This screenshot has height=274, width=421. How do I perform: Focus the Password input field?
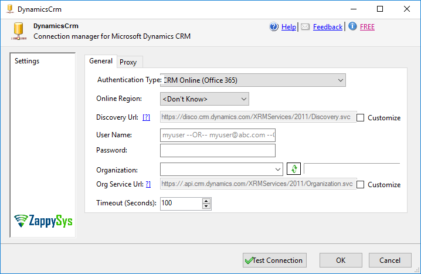coord(218,150)
